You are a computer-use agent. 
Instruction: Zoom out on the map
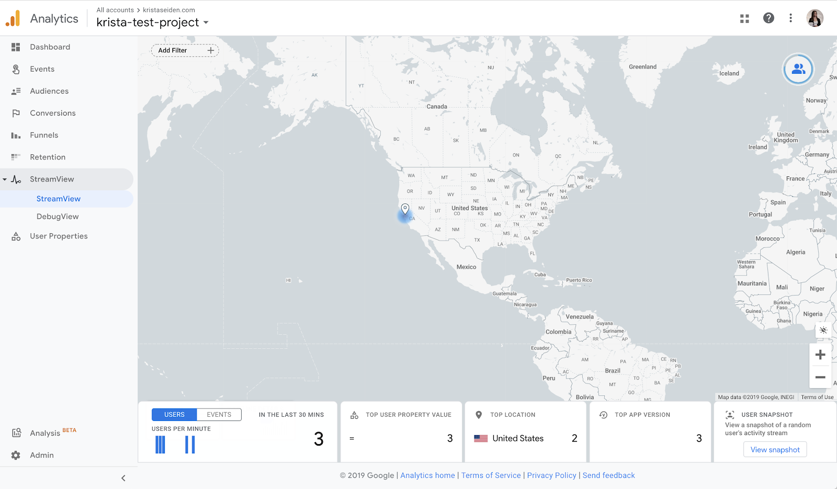click(x=820, y=377)
